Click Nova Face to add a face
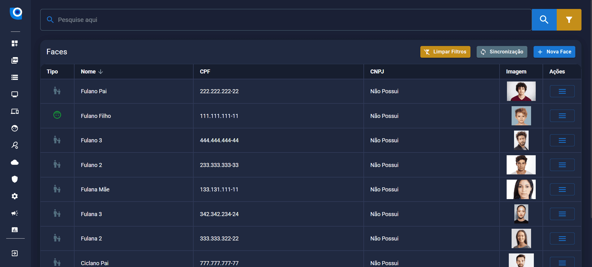Viewport: 592px width, 267px height. (554, 52)
